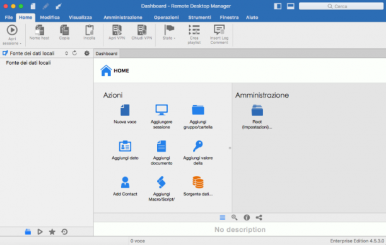Open the Operazioni ribbon tab

tap(166, 18)
